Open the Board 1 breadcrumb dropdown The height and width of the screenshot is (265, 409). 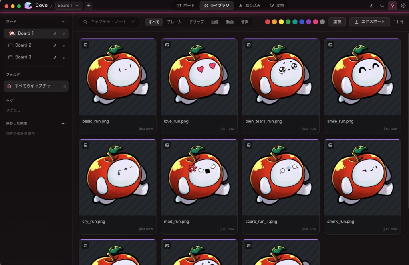[x=69, y=6]
